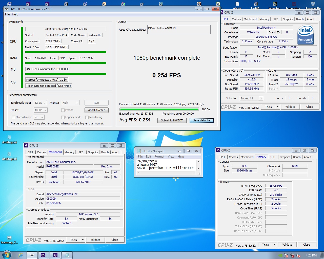Open the Preset 1080p dropdown
Image resolution: width=324 pixels, height=259 pixels.
tap(40, 110)
